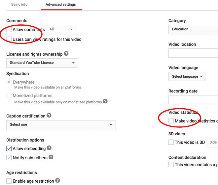Switch to the Basic info tab

[19, 5]
